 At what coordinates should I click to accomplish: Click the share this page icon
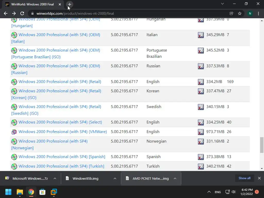231,13
